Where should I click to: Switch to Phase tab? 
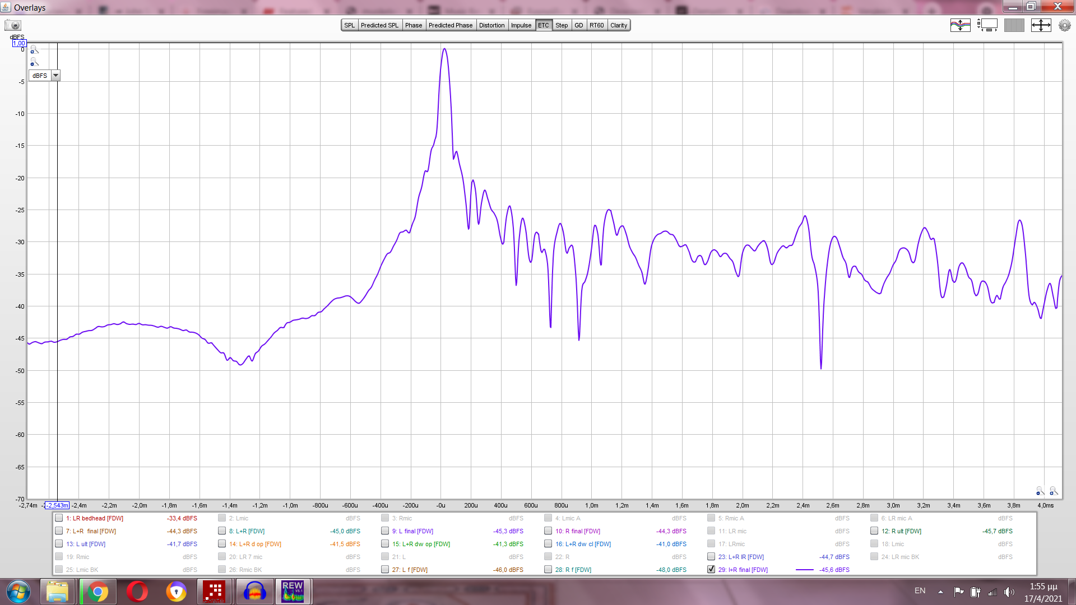coord(414,25)
